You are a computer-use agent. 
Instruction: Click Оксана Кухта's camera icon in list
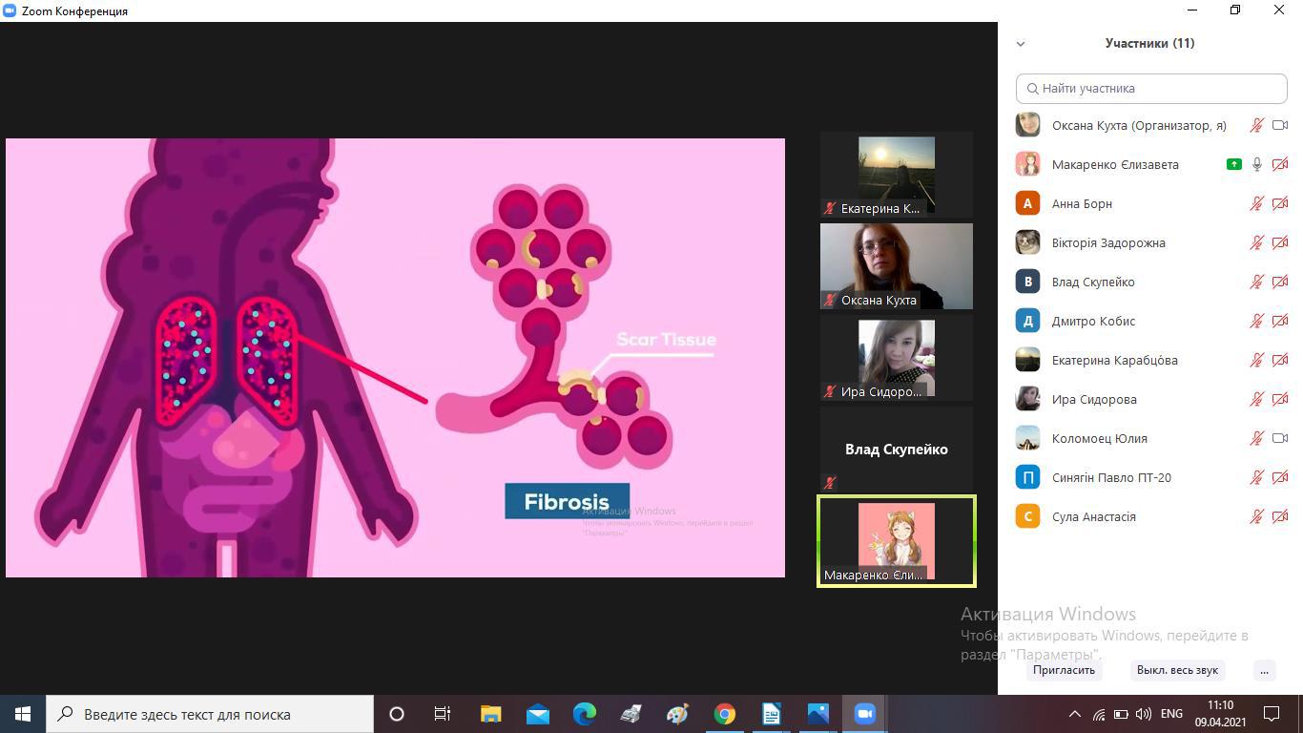click(x=1280, y=125)
